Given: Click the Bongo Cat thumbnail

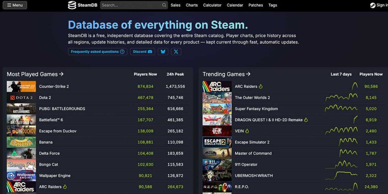Looking at the screenshot, I should (21, 164).
